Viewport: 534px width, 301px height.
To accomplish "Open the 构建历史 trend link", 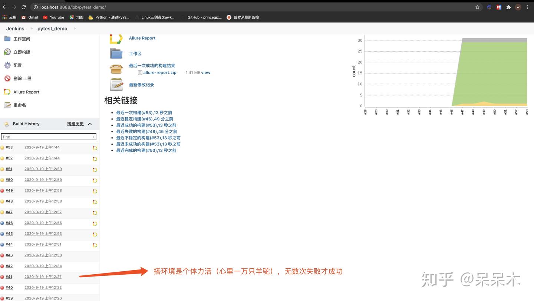I will click(75, 124).
